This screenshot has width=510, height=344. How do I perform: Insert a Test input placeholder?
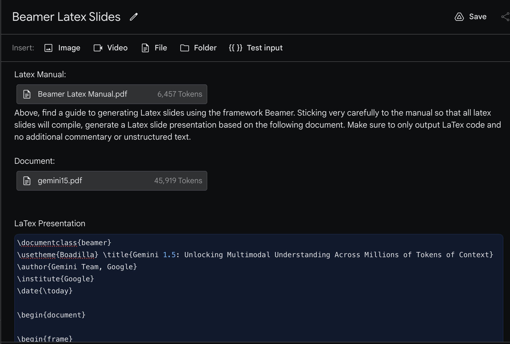click(255, 48)
